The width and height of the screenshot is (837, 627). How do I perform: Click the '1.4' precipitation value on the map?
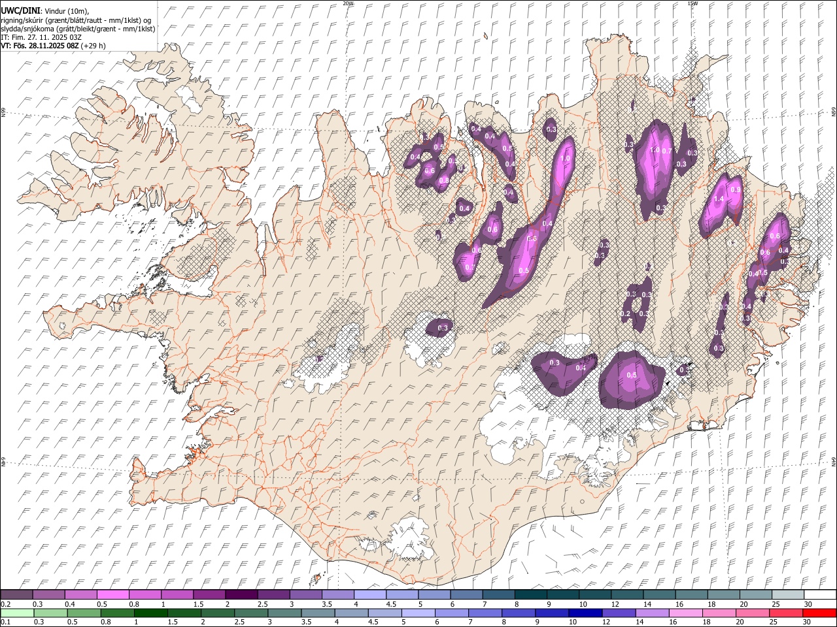coord(719,199)
